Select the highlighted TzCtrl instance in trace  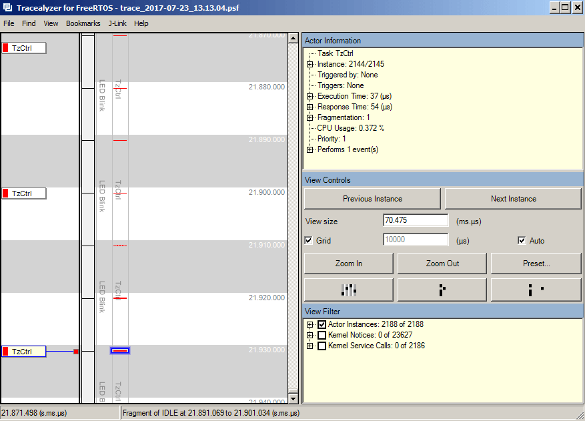(120, 350)
